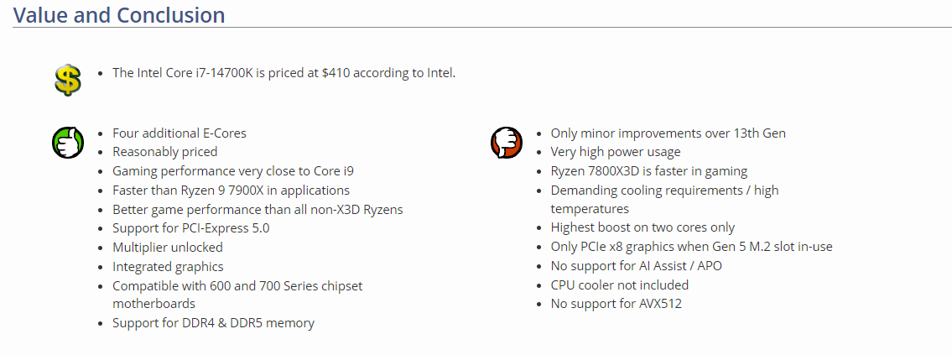The image size is (952, 355).
Task: Select the Four additional E-Cores item
Action: [179, 133]
